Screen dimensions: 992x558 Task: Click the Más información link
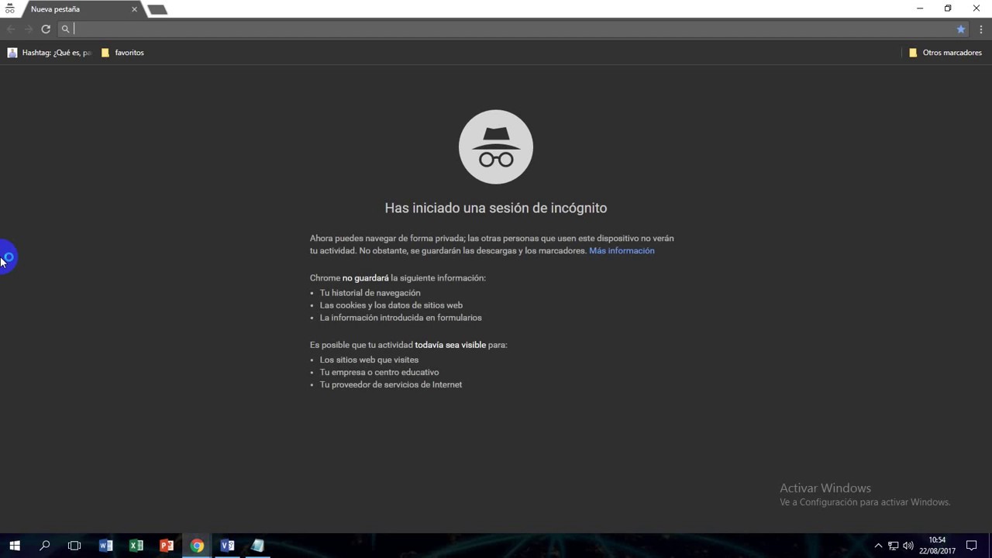click(622, 250)
